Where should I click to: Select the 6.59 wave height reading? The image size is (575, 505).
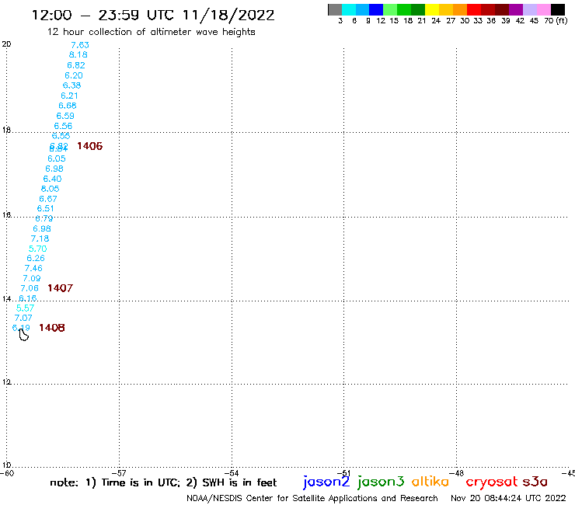coord(65,116)
